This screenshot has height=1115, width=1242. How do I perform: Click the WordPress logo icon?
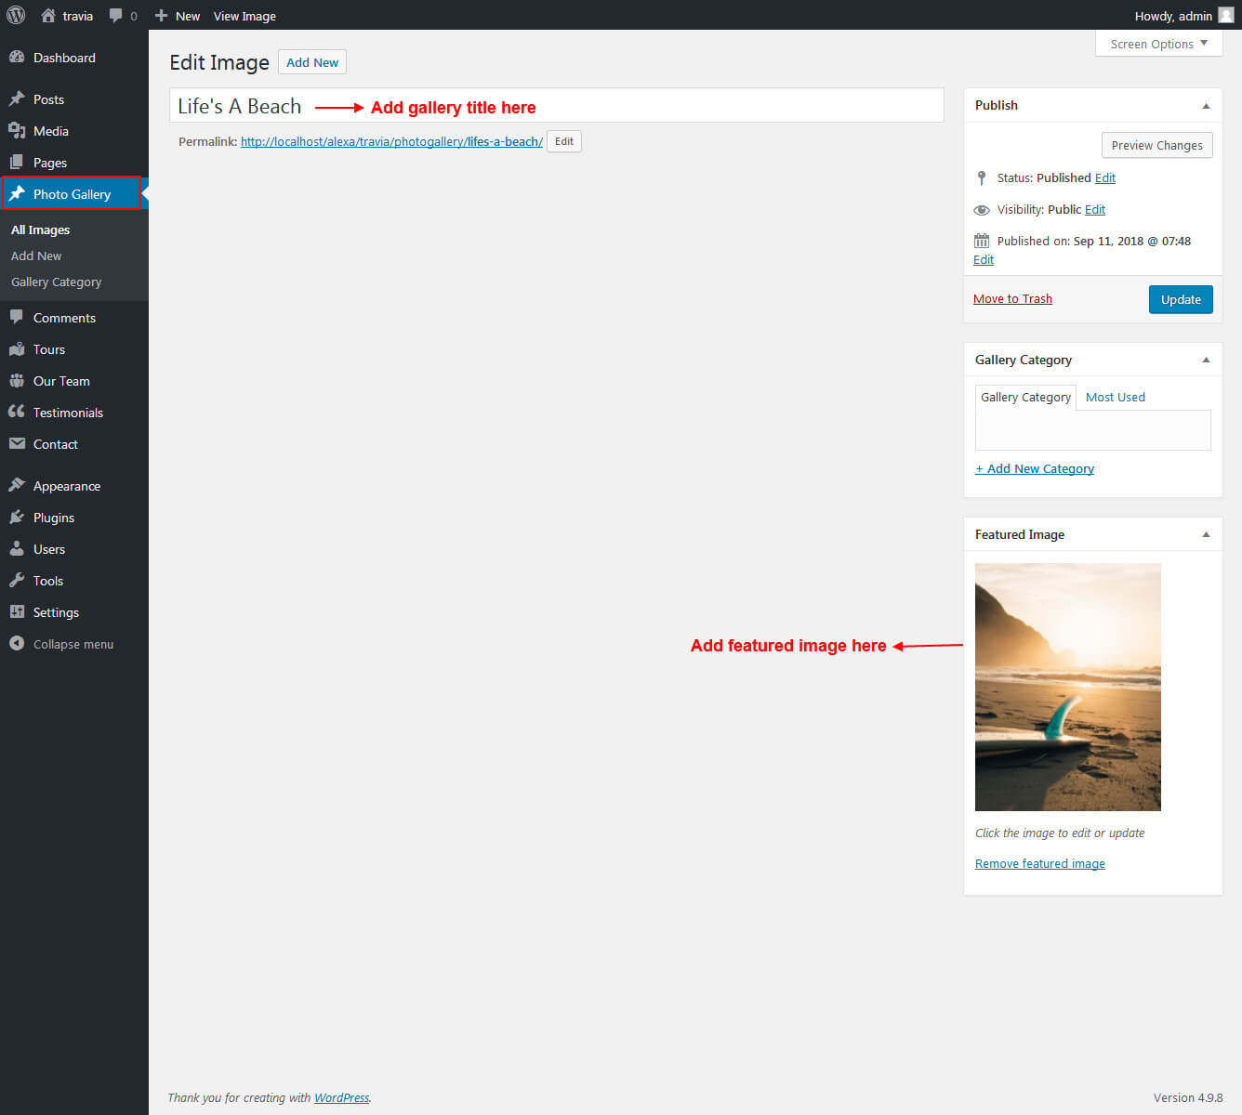coord(16,15)
